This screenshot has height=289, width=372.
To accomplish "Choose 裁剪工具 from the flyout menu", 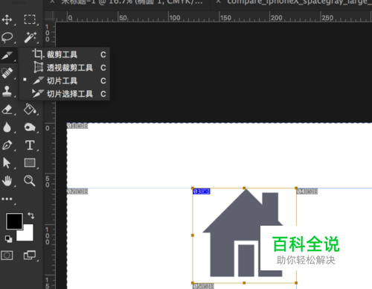I will pyautogui.click(x=65, y=54).
